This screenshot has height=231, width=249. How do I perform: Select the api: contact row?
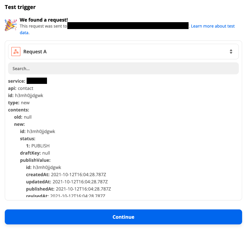click(21, 88)
